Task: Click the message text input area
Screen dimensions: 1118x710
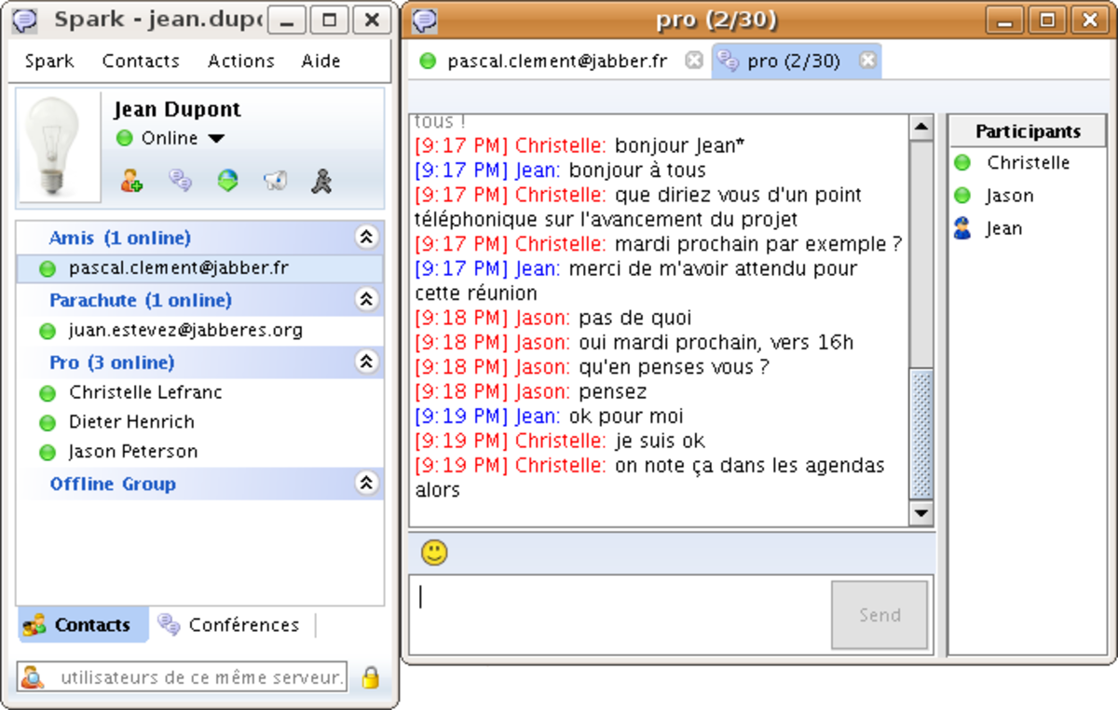Action: pos(619,614)
